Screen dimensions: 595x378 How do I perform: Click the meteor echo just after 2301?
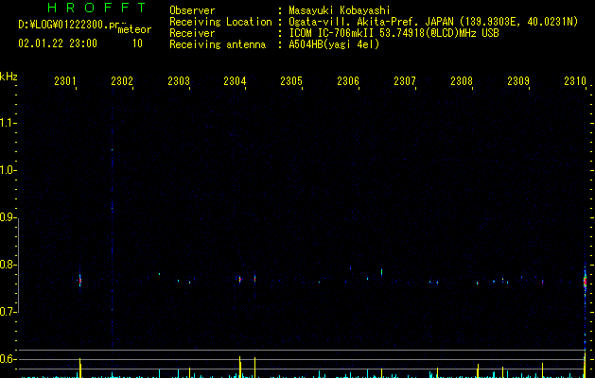(x=80, y=281)
